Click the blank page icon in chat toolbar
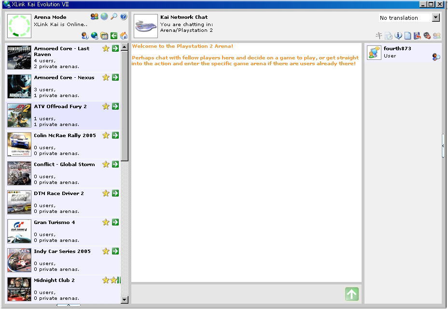 click(x=408, y=36)
